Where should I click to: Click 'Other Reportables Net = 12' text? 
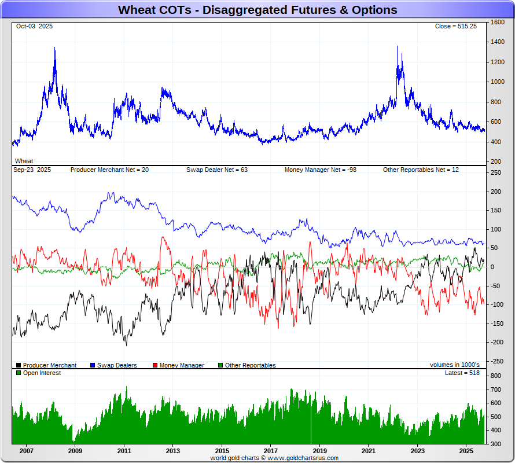point(421,170)
